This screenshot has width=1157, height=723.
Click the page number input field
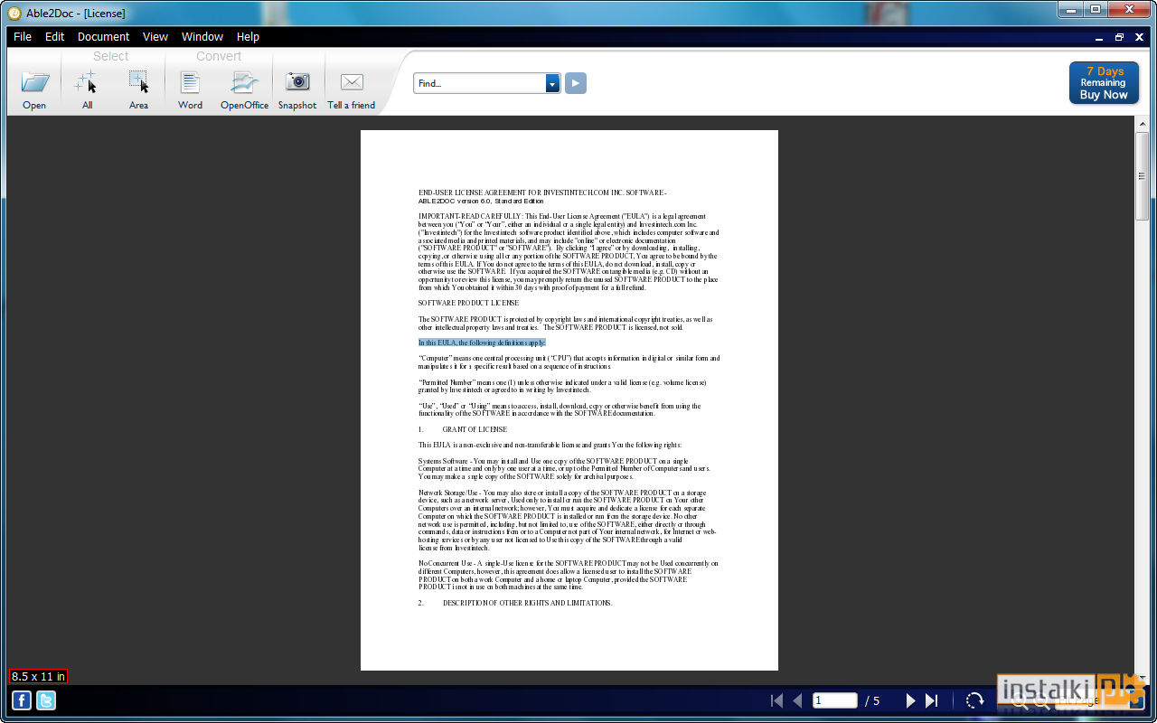(834, 700)
